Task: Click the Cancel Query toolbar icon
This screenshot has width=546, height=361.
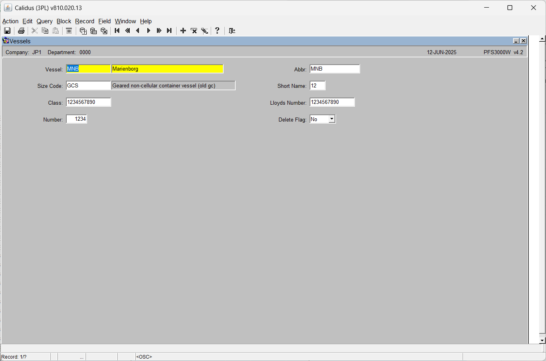Action: coord(104,31)
